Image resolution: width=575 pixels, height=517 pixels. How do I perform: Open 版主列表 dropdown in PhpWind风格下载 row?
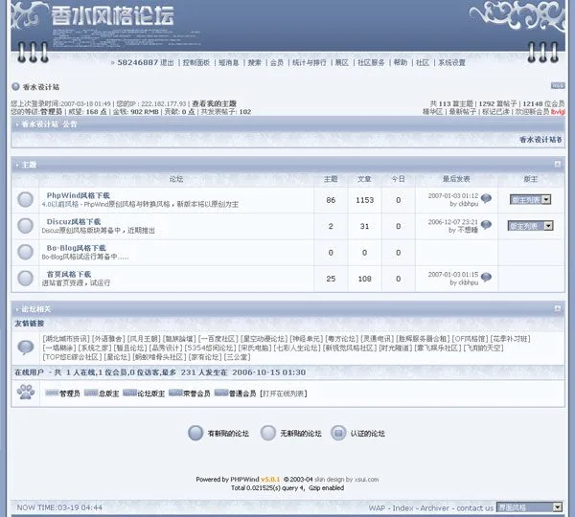pos(531,200)
